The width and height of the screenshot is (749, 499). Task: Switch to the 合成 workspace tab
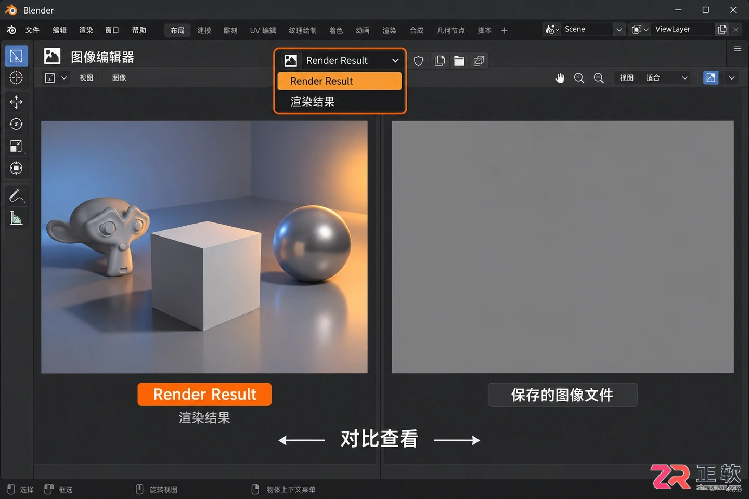[x=417, y=31]
